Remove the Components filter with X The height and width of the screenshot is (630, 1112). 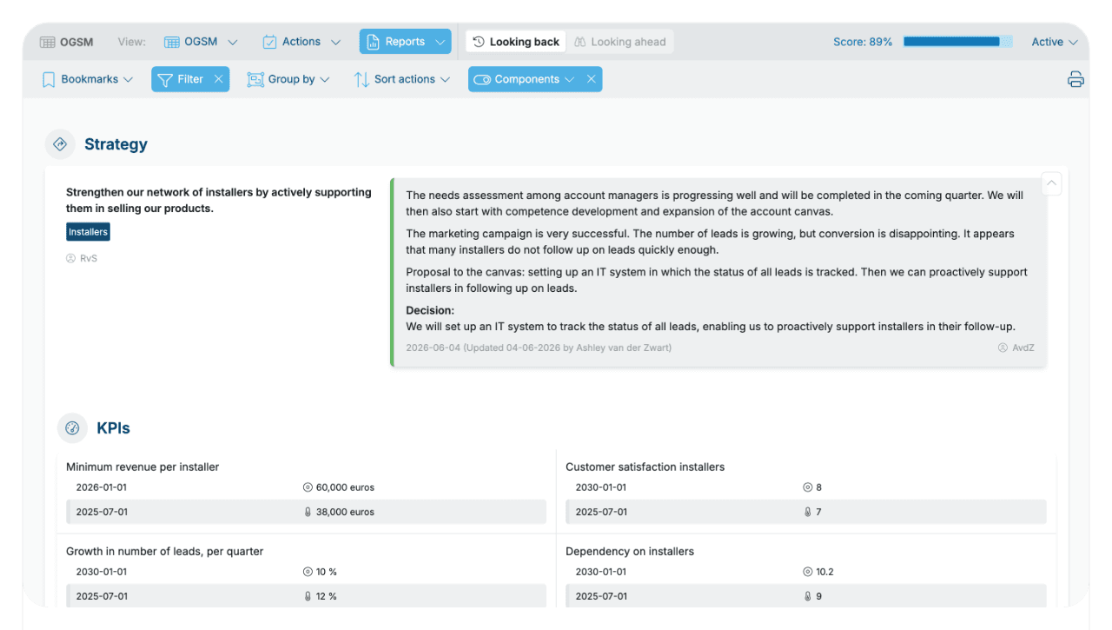(591, 79)
